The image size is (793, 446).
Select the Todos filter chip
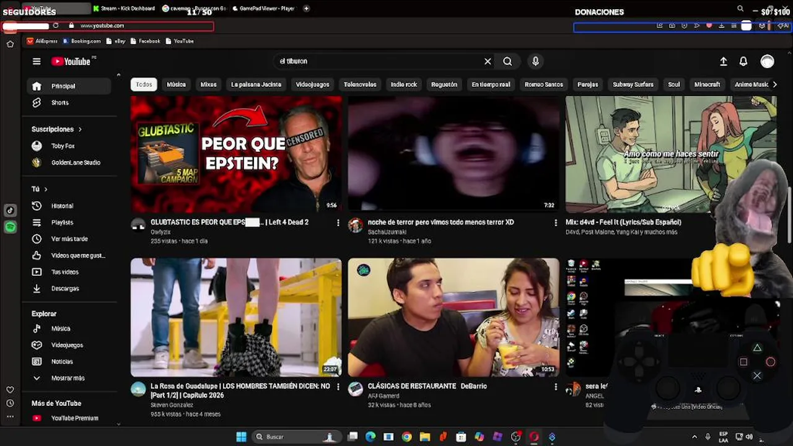click(x=144, y=84)
